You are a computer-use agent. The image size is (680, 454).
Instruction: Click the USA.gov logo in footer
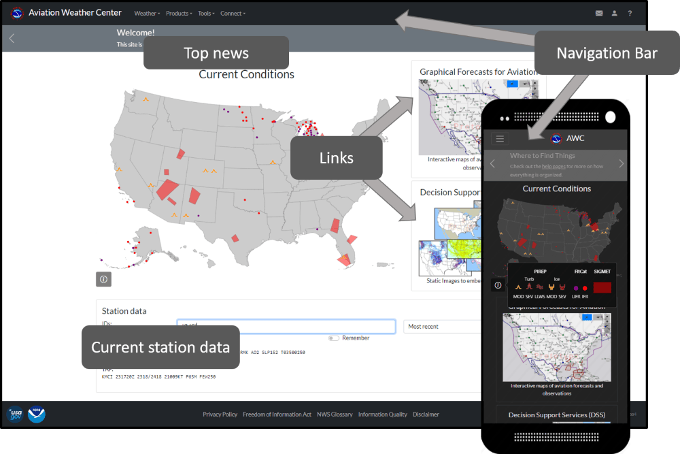point(15,414)
